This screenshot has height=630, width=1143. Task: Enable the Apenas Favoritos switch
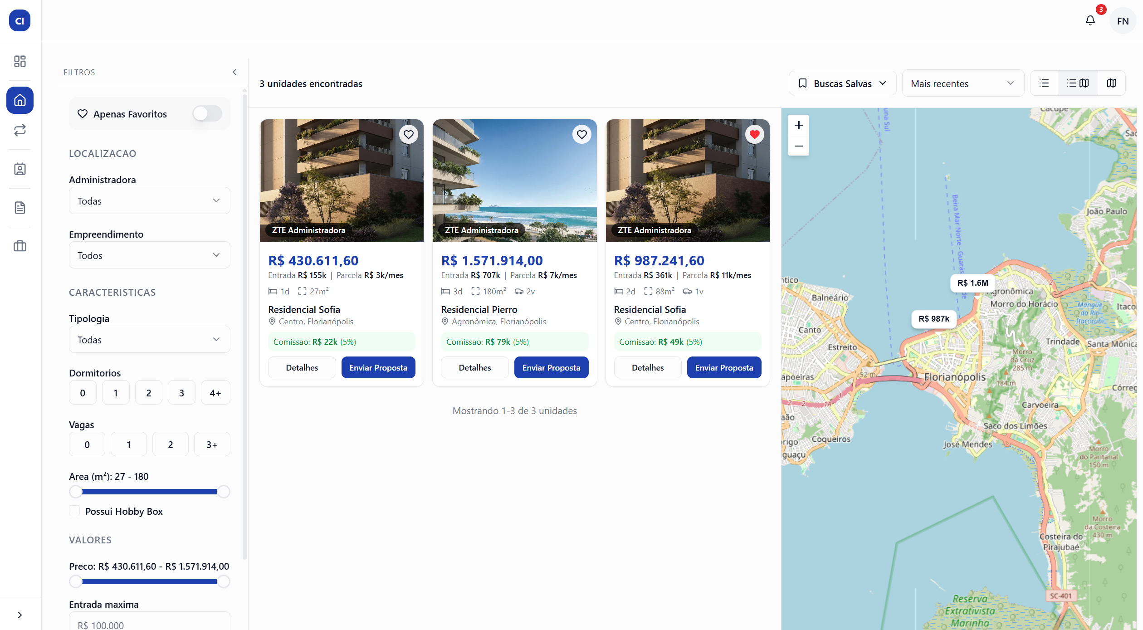click(x=207, y=113)
